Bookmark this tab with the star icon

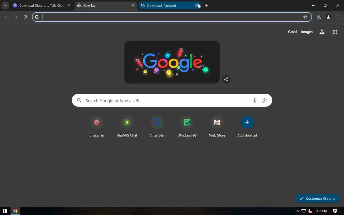tap(305, 17)
